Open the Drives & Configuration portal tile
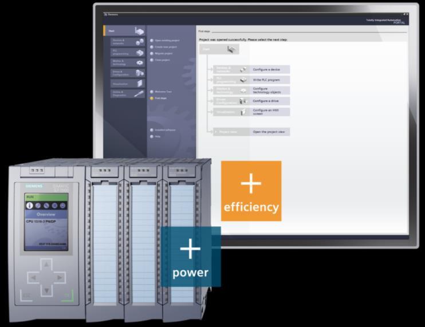Screen dimensions: 425x327 click(128, 73)
